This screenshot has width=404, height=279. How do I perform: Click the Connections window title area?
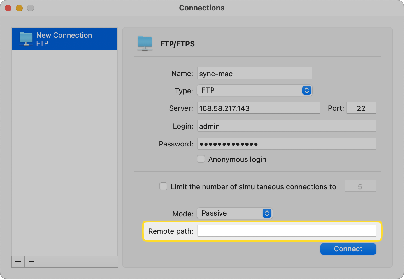pyautogui.click(x=202, y=8)
